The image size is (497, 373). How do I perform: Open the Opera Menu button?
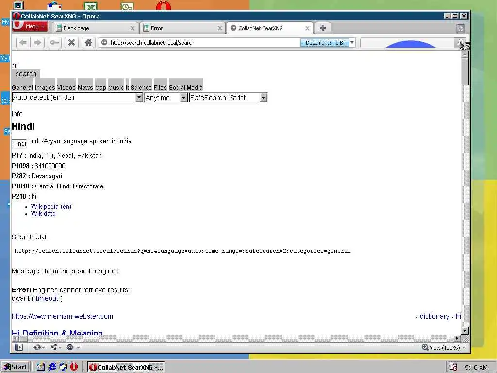(x=30, y=26)
